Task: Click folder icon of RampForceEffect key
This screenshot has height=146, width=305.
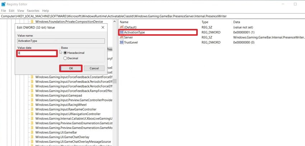Action: [32, 91]
